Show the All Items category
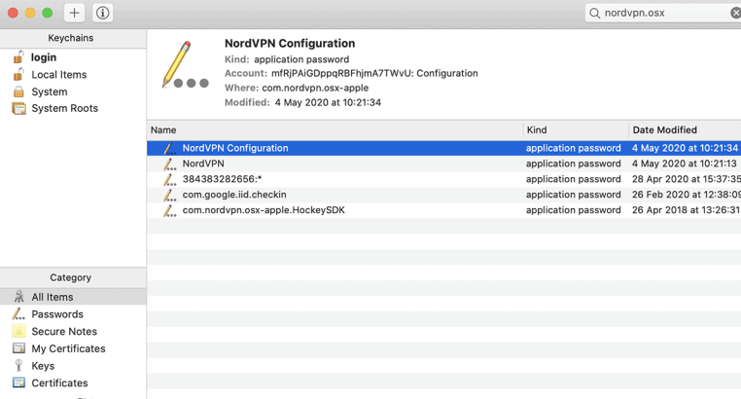 (73, 297)
